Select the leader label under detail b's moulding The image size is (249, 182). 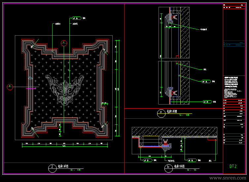(x=171, y=161)
